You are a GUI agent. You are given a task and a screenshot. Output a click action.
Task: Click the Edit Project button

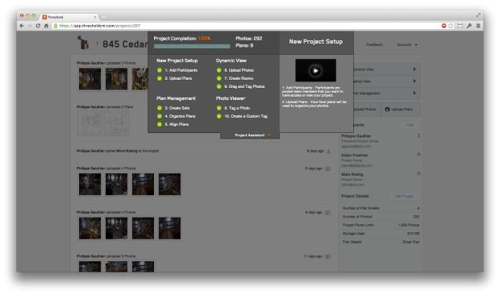[x=404, y=196]
